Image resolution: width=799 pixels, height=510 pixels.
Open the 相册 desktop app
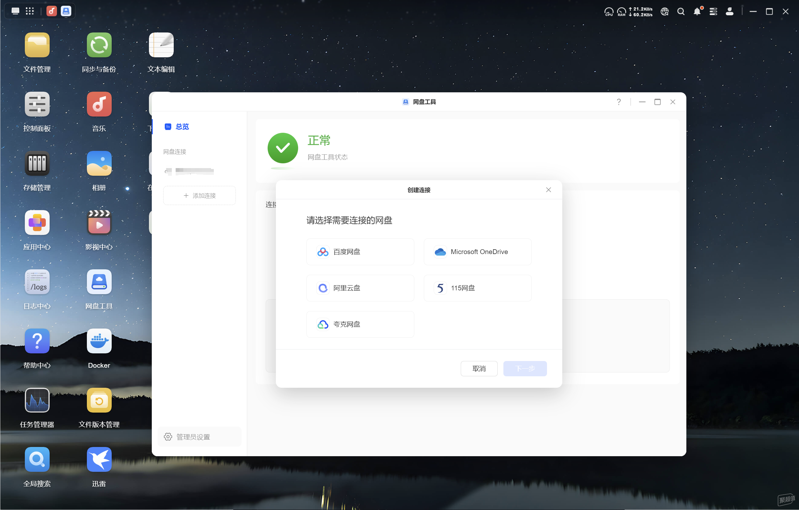[x=99, y=163]
